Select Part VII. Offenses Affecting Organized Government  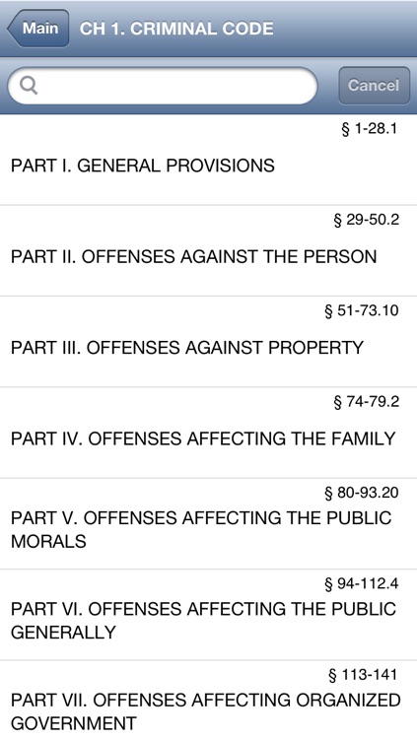coord(209,700)
